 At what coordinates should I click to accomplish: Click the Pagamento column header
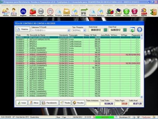[x=136, y=35]
